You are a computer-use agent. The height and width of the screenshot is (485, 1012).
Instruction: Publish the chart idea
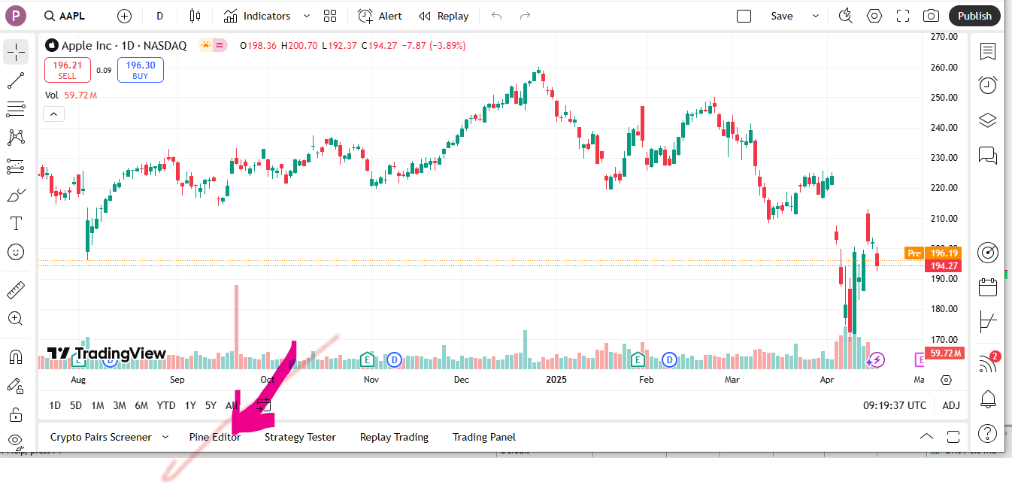(975, 16)
